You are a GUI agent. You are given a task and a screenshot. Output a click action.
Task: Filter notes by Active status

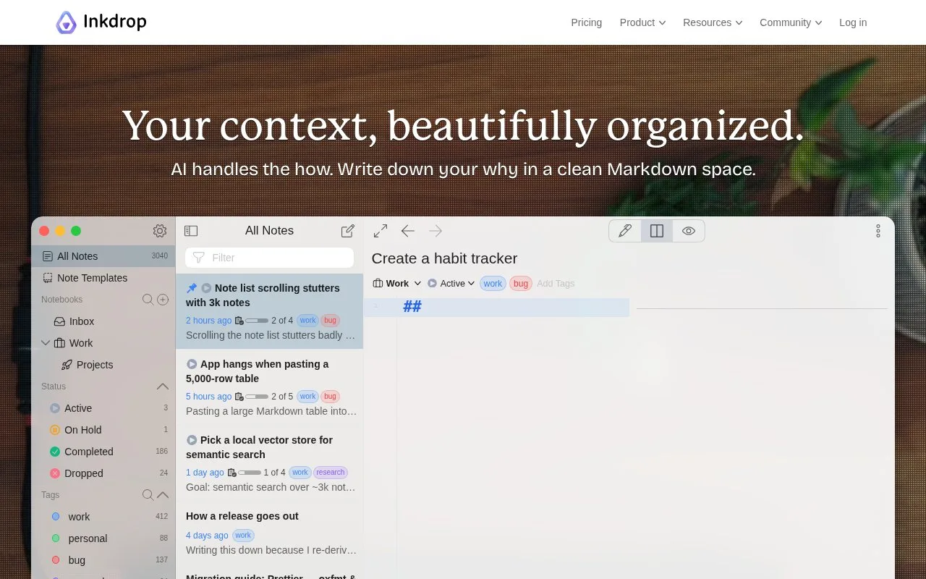pos(103,408)
